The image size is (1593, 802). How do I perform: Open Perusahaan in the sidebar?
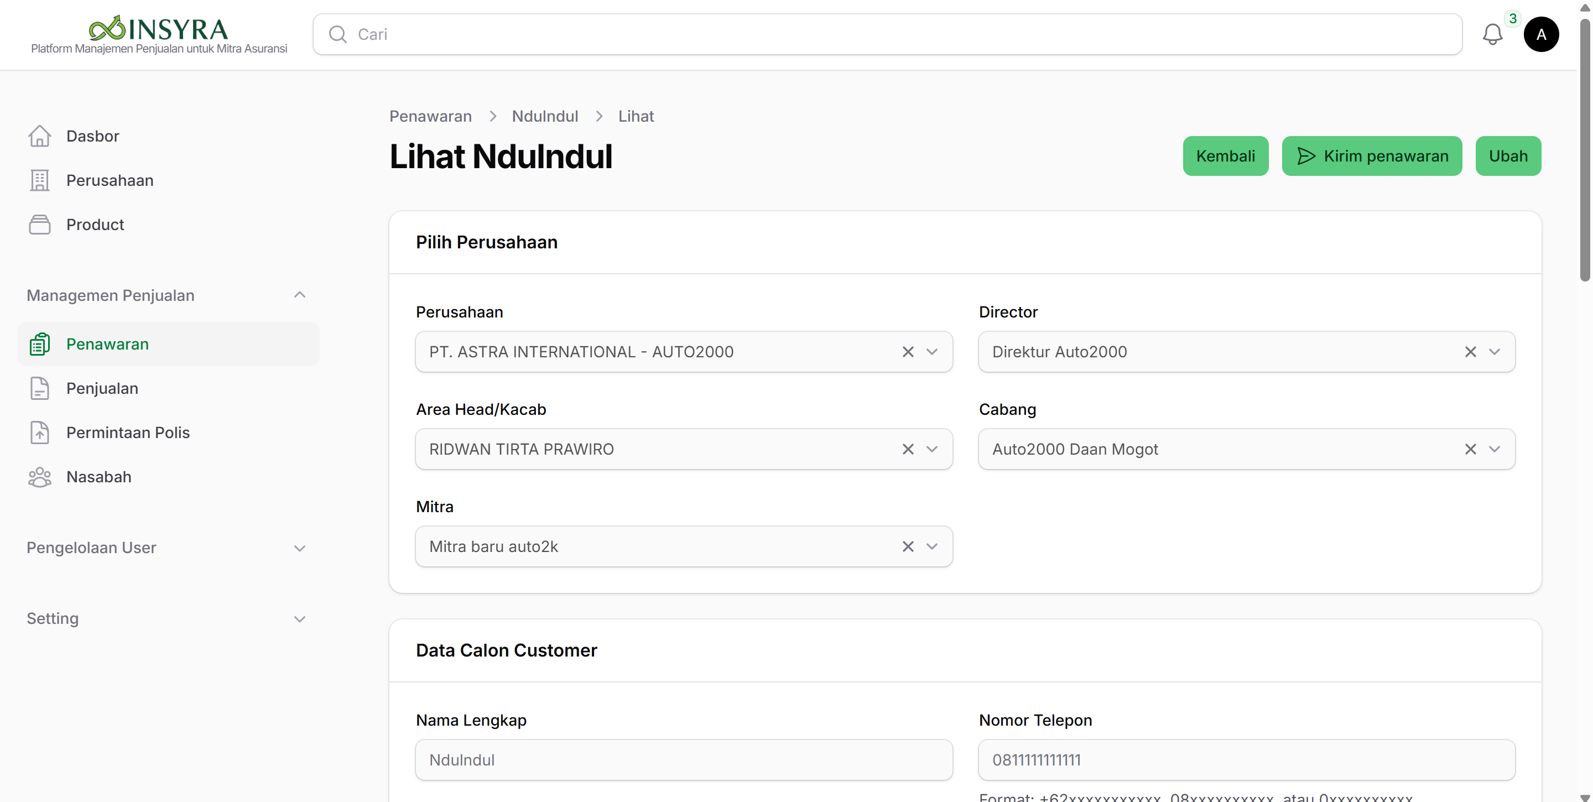169,180
